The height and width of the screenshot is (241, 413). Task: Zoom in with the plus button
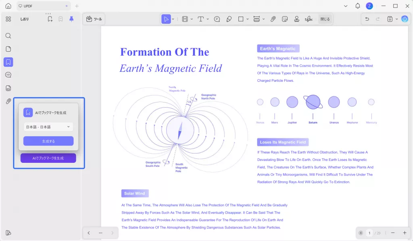(x=405, y=233)
